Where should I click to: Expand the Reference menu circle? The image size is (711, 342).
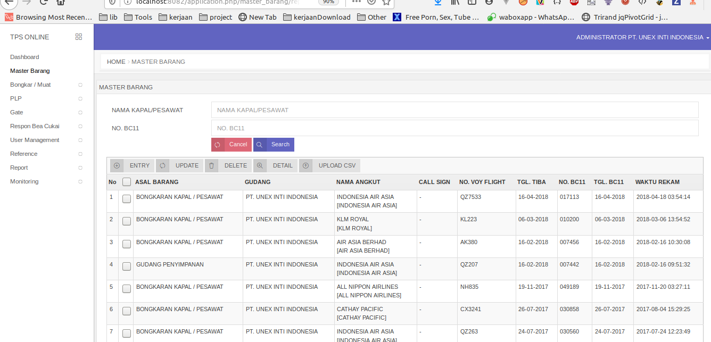(80, 154)
